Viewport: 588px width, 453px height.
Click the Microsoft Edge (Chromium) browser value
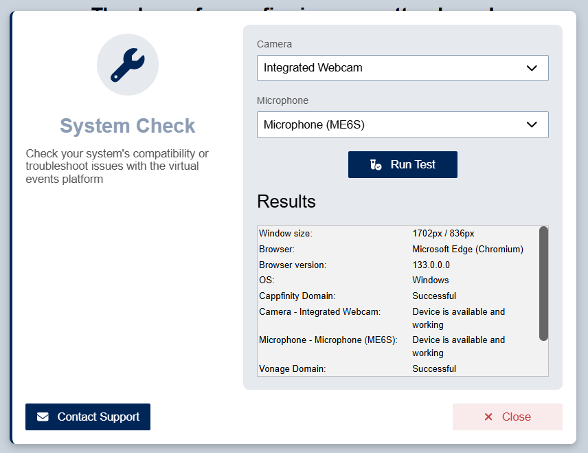point(467,250)
